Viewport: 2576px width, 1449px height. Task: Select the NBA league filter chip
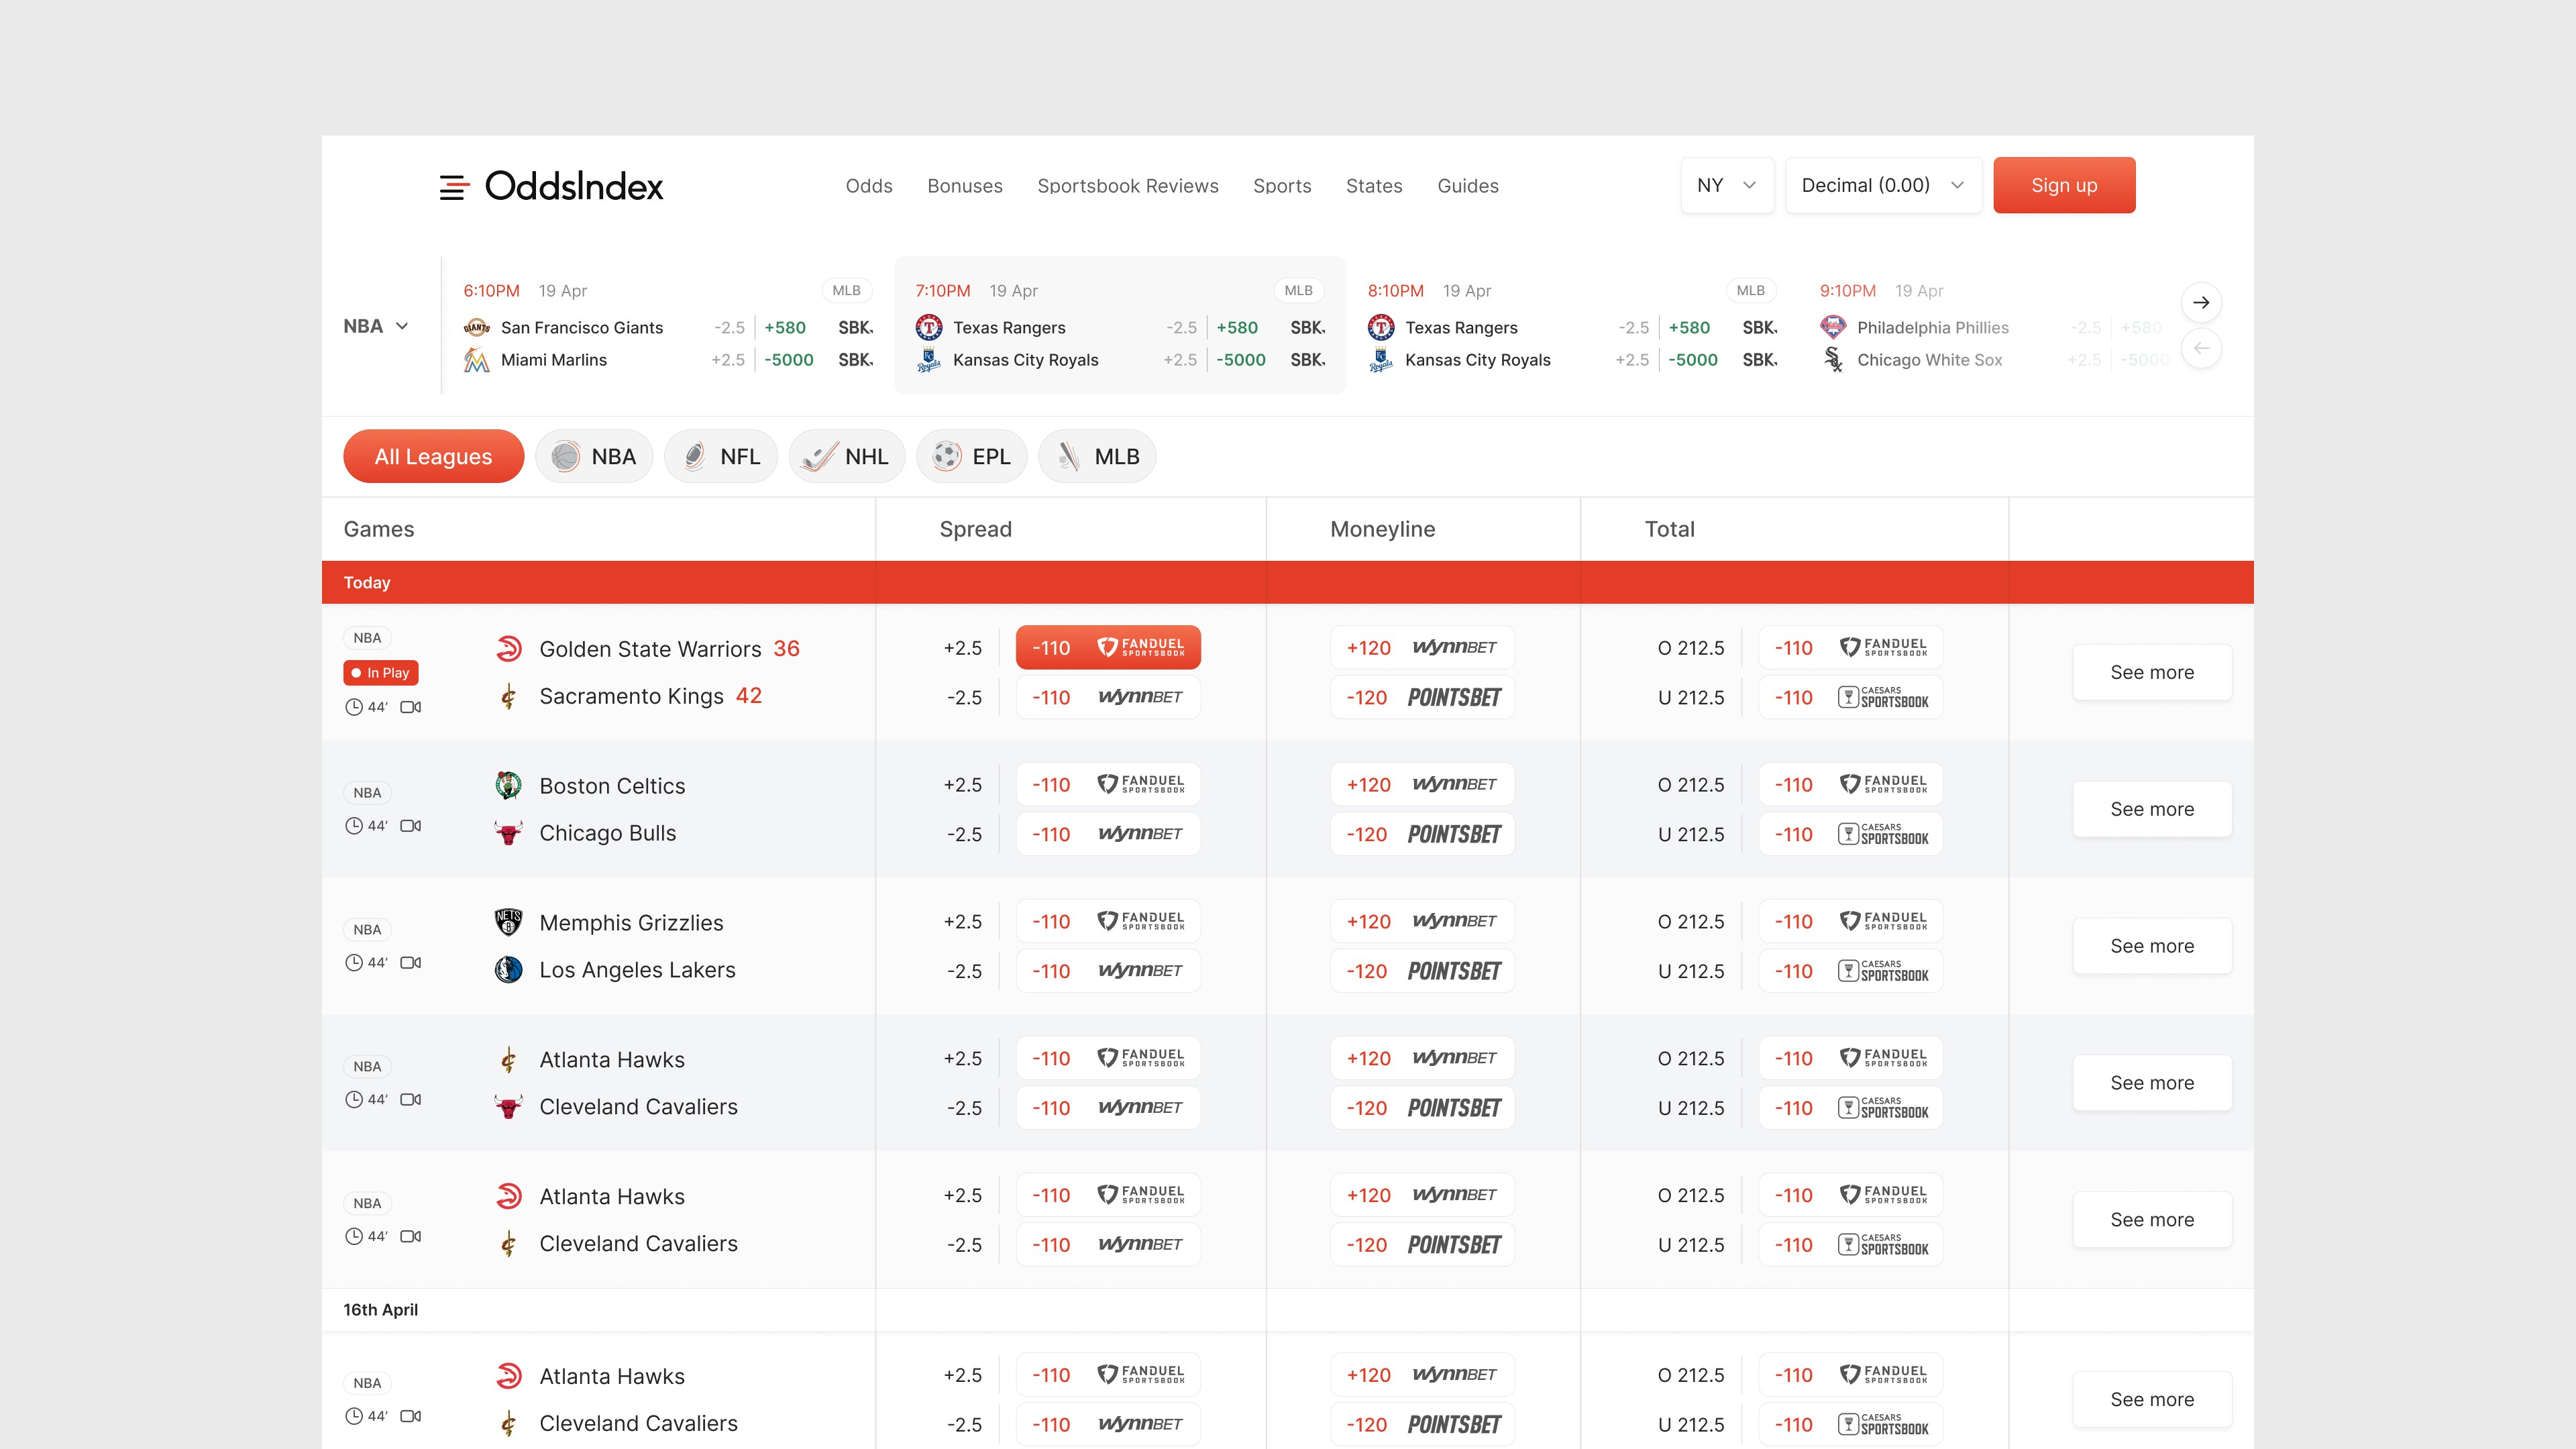(594, 456)
